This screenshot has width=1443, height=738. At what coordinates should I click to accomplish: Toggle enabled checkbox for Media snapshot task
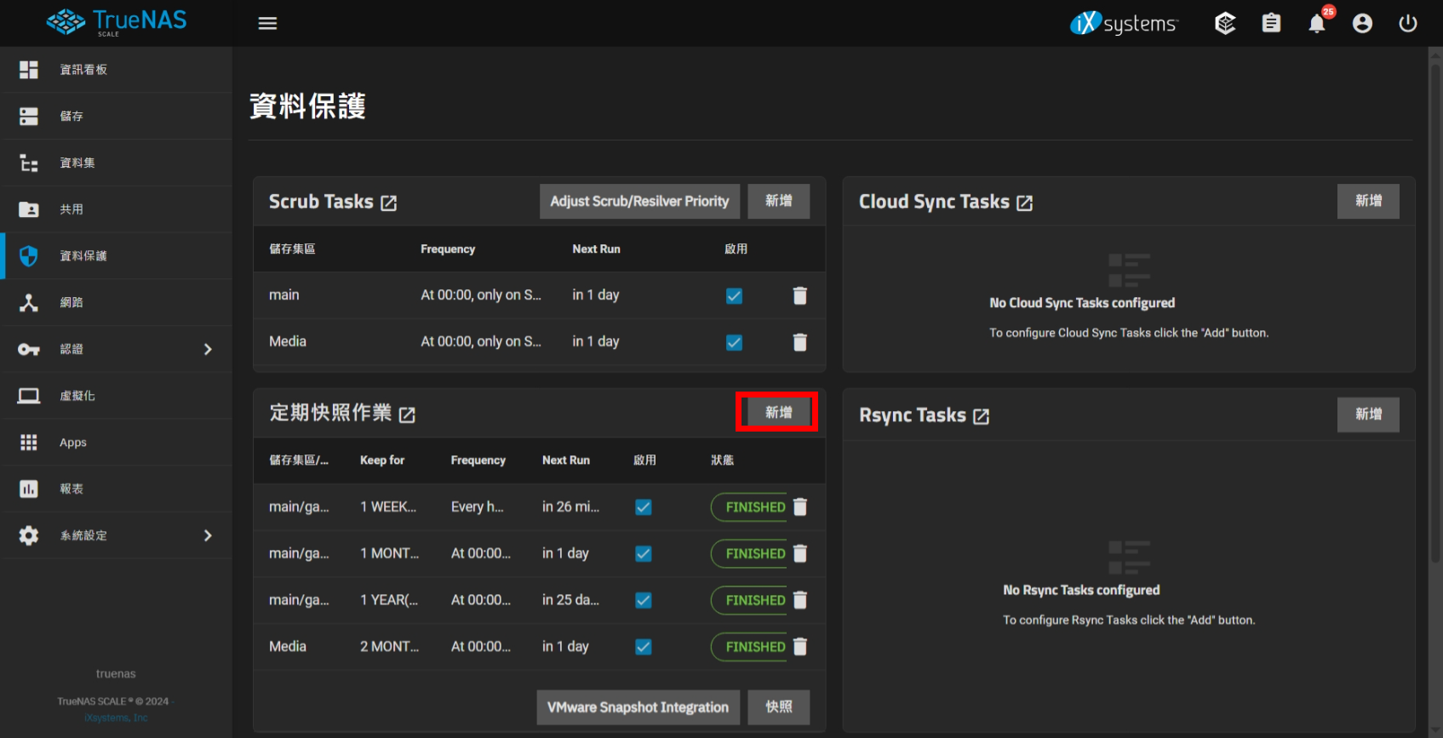pos(644,647)
